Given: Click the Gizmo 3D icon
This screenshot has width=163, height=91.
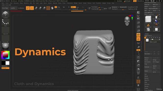Looking at the screenshot, I should pos(48,8).
